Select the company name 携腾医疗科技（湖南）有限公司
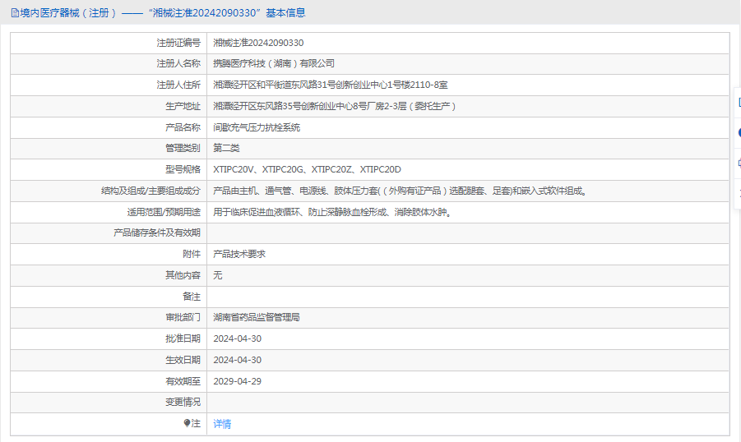741x442 pixels. point(274,63)
